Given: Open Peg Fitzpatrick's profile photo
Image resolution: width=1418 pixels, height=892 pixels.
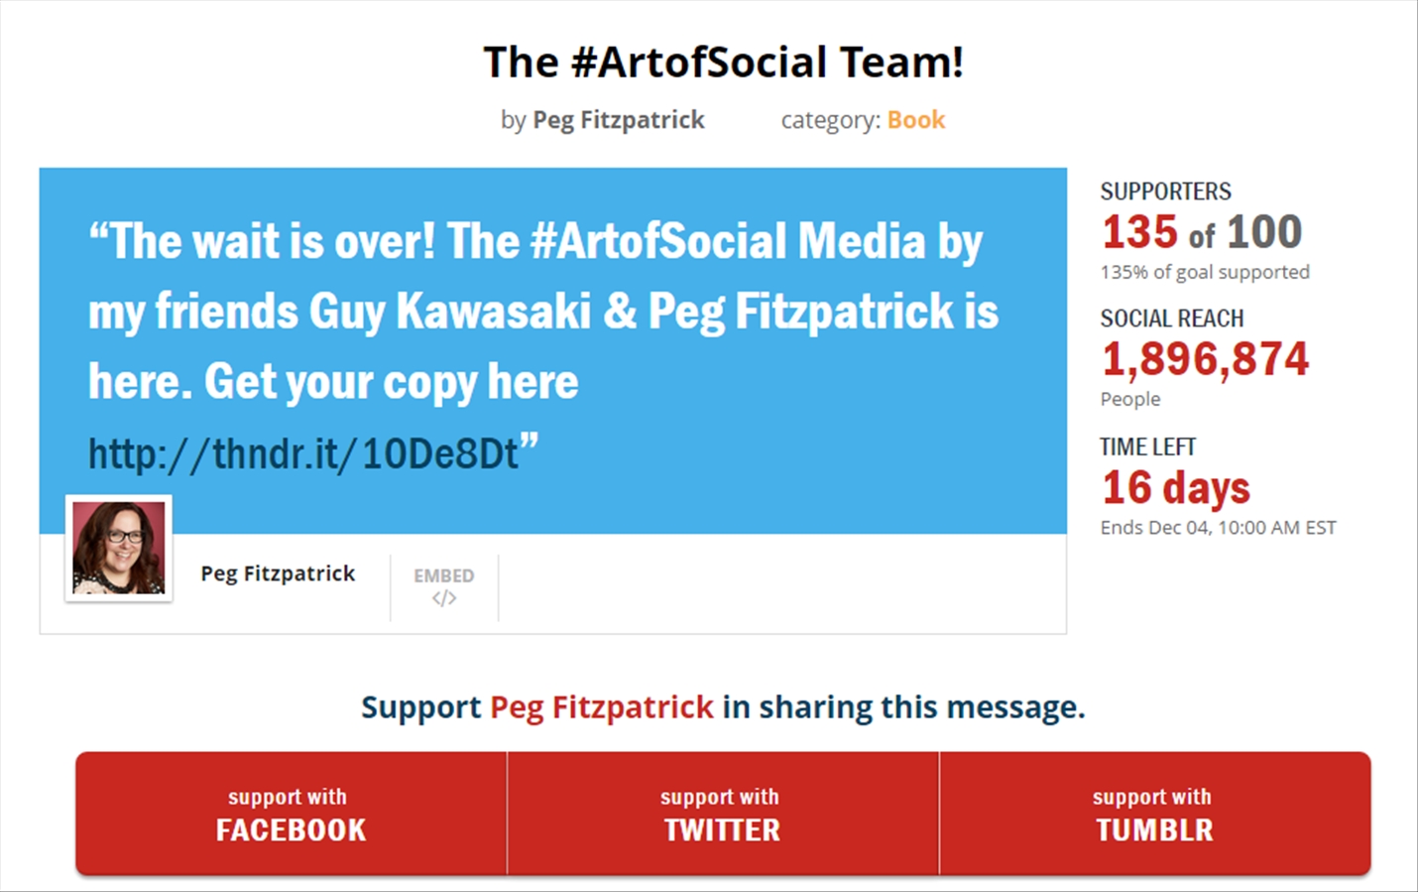Looking at the screenshot, I should click(119, 548).
